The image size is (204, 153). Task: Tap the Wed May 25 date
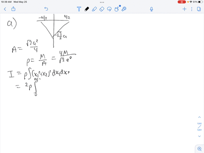20,2
